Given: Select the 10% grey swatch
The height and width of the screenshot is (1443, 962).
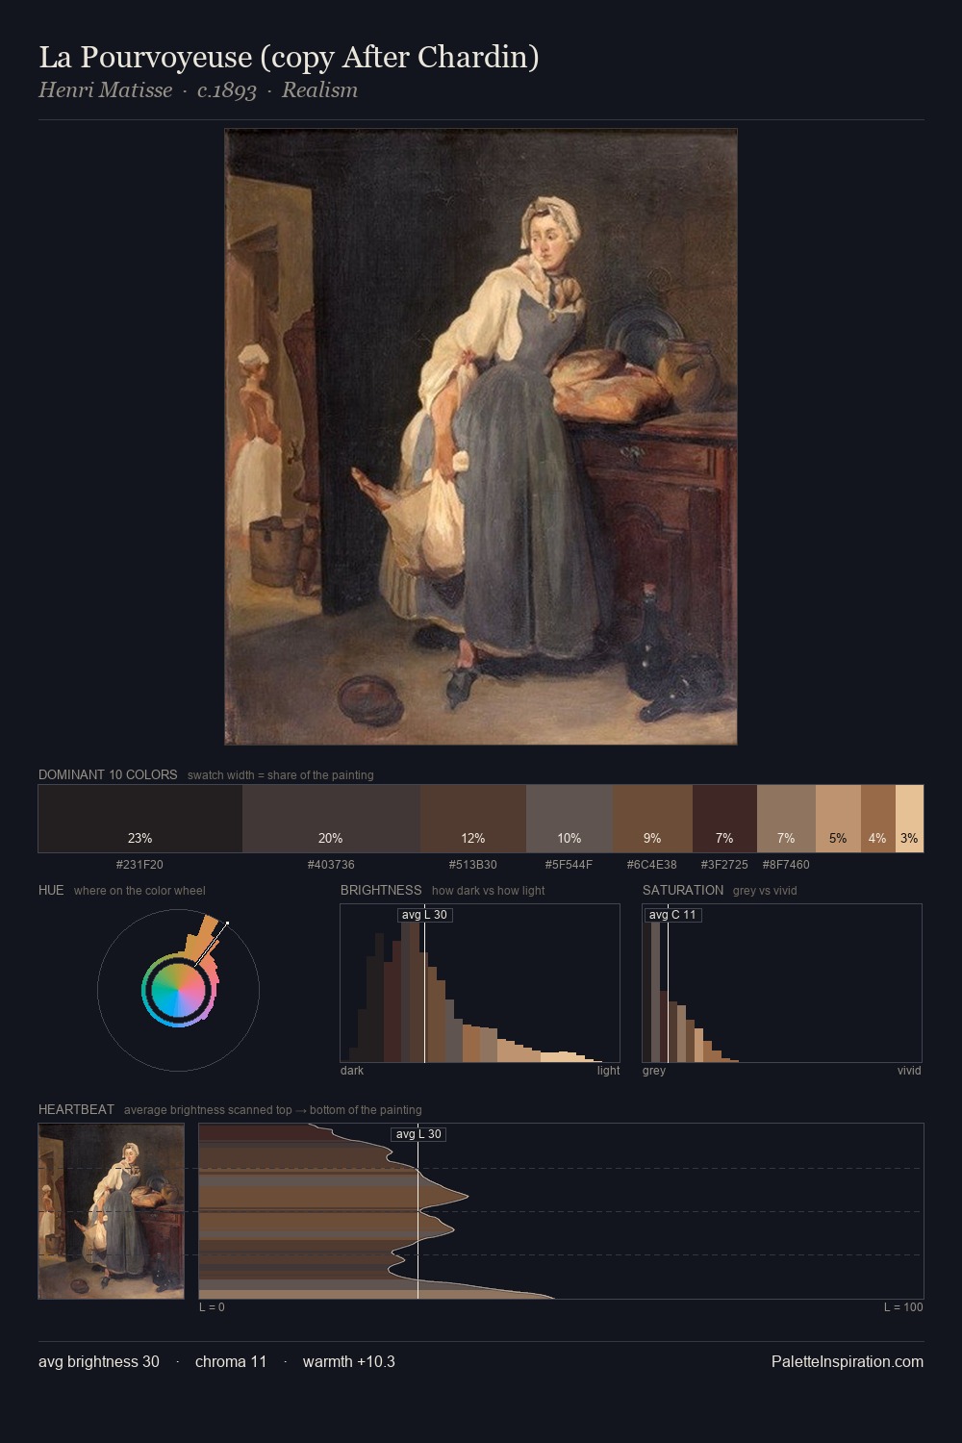Looking at the screenshot, I should tap(570, 819).
